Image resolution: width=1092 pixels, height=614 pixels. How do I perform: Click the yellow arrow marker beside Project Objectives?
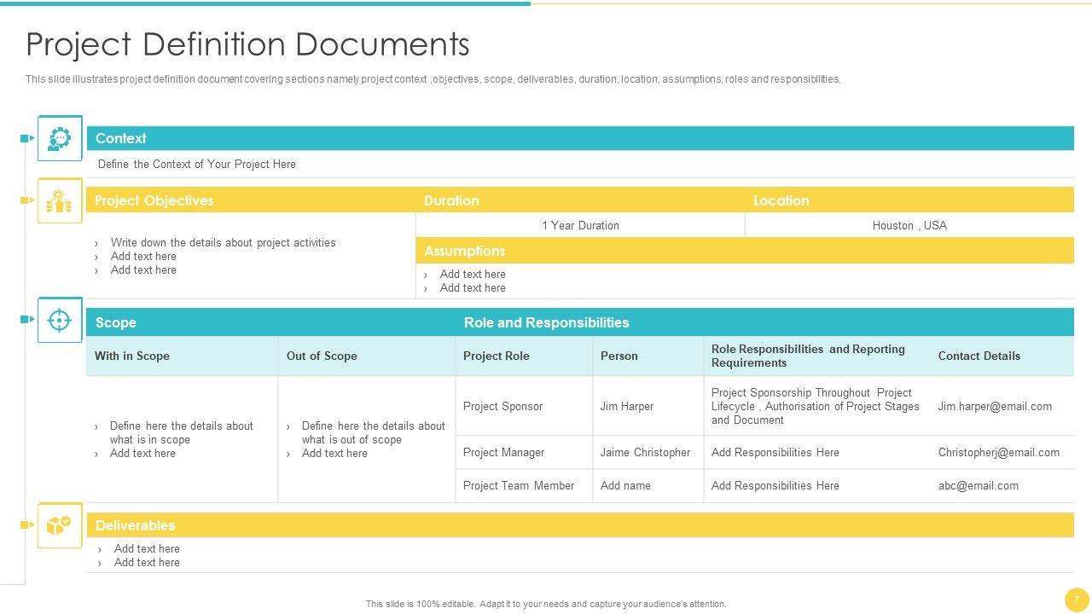[27, 200]
